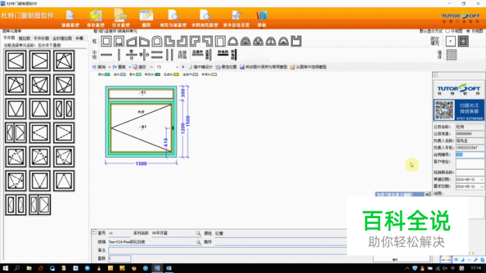This screenshot has width=486, height=273.
Task: Select the horizontal mullion tool
Action: pos(106,55)
